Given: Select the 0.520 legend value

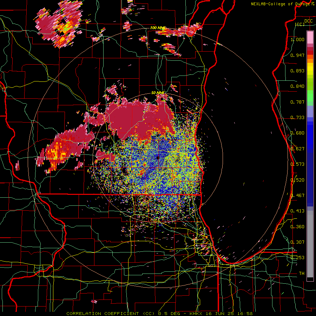Looking at the screenshot, I should click(x=297, y=180).
